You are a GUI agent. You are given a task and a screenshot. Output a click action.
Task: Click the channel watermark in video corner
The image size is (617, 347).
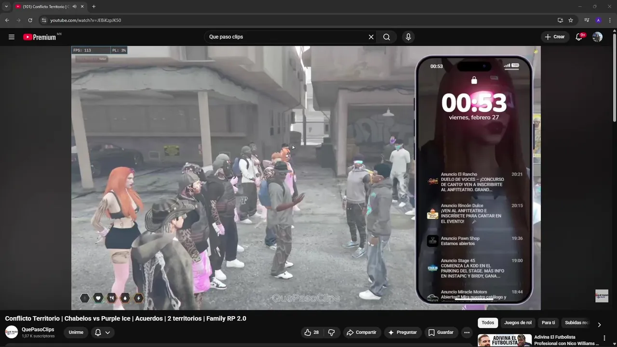click(x=602, y=296)
